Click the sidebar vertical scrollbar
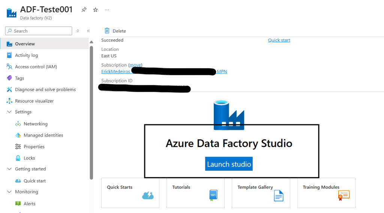Viewport: 384px width, 213px height. [x=91, y=112]
